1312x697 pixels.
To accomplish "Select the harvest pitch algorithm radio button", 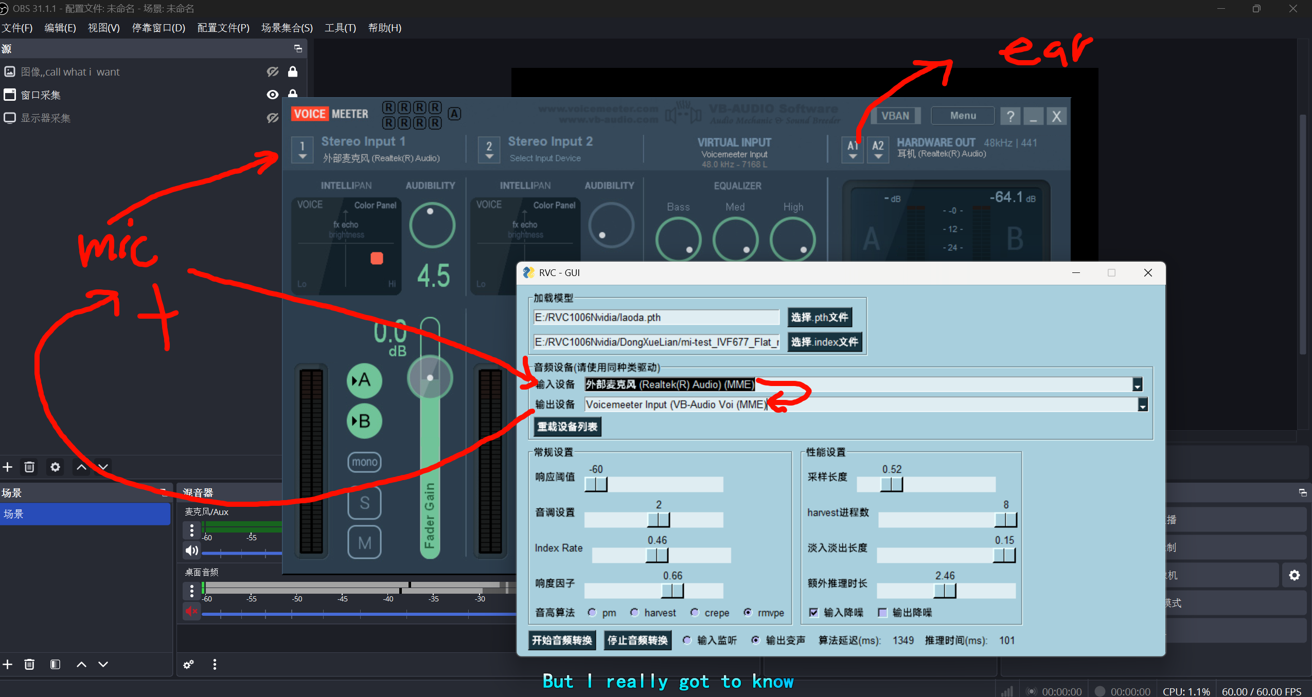I will click(x=634, y=612).
